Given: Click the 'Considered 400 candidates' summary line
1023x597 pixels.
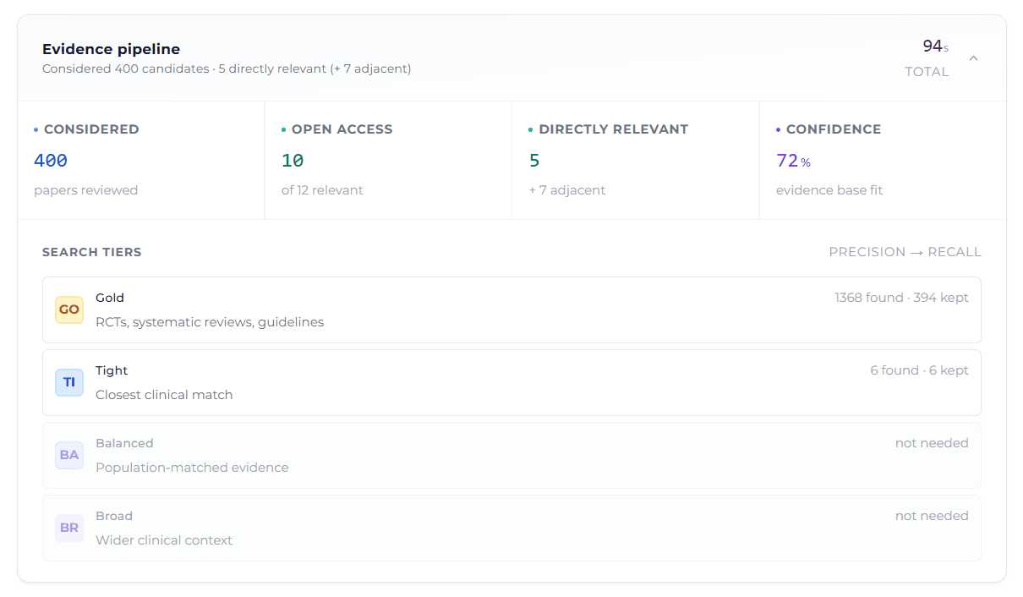Looking at the screenshot, I should (x=227, y=68).
